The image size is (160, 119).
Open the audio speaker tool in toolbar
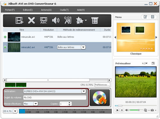(x=56, y=20)
